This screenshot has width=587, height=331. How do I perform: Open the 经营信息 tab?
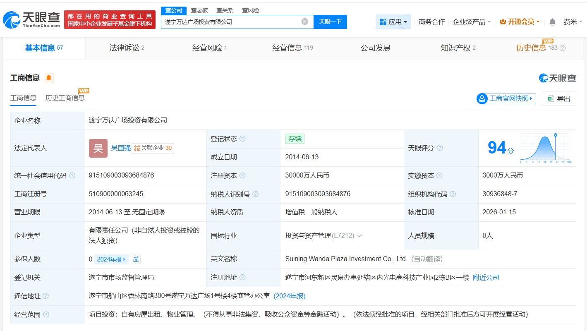292,48
